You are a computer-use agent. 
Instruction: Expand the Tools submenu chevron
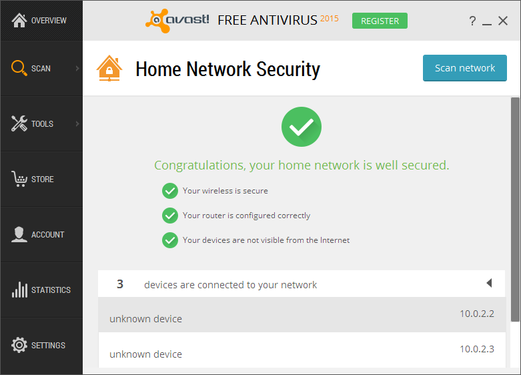tap(77, 123)
